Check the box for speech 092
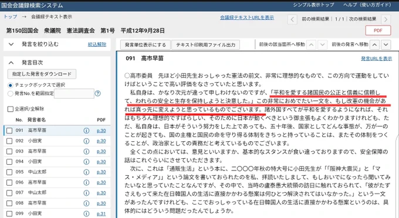This screenshot has height=218, width=399. (9, 141)
